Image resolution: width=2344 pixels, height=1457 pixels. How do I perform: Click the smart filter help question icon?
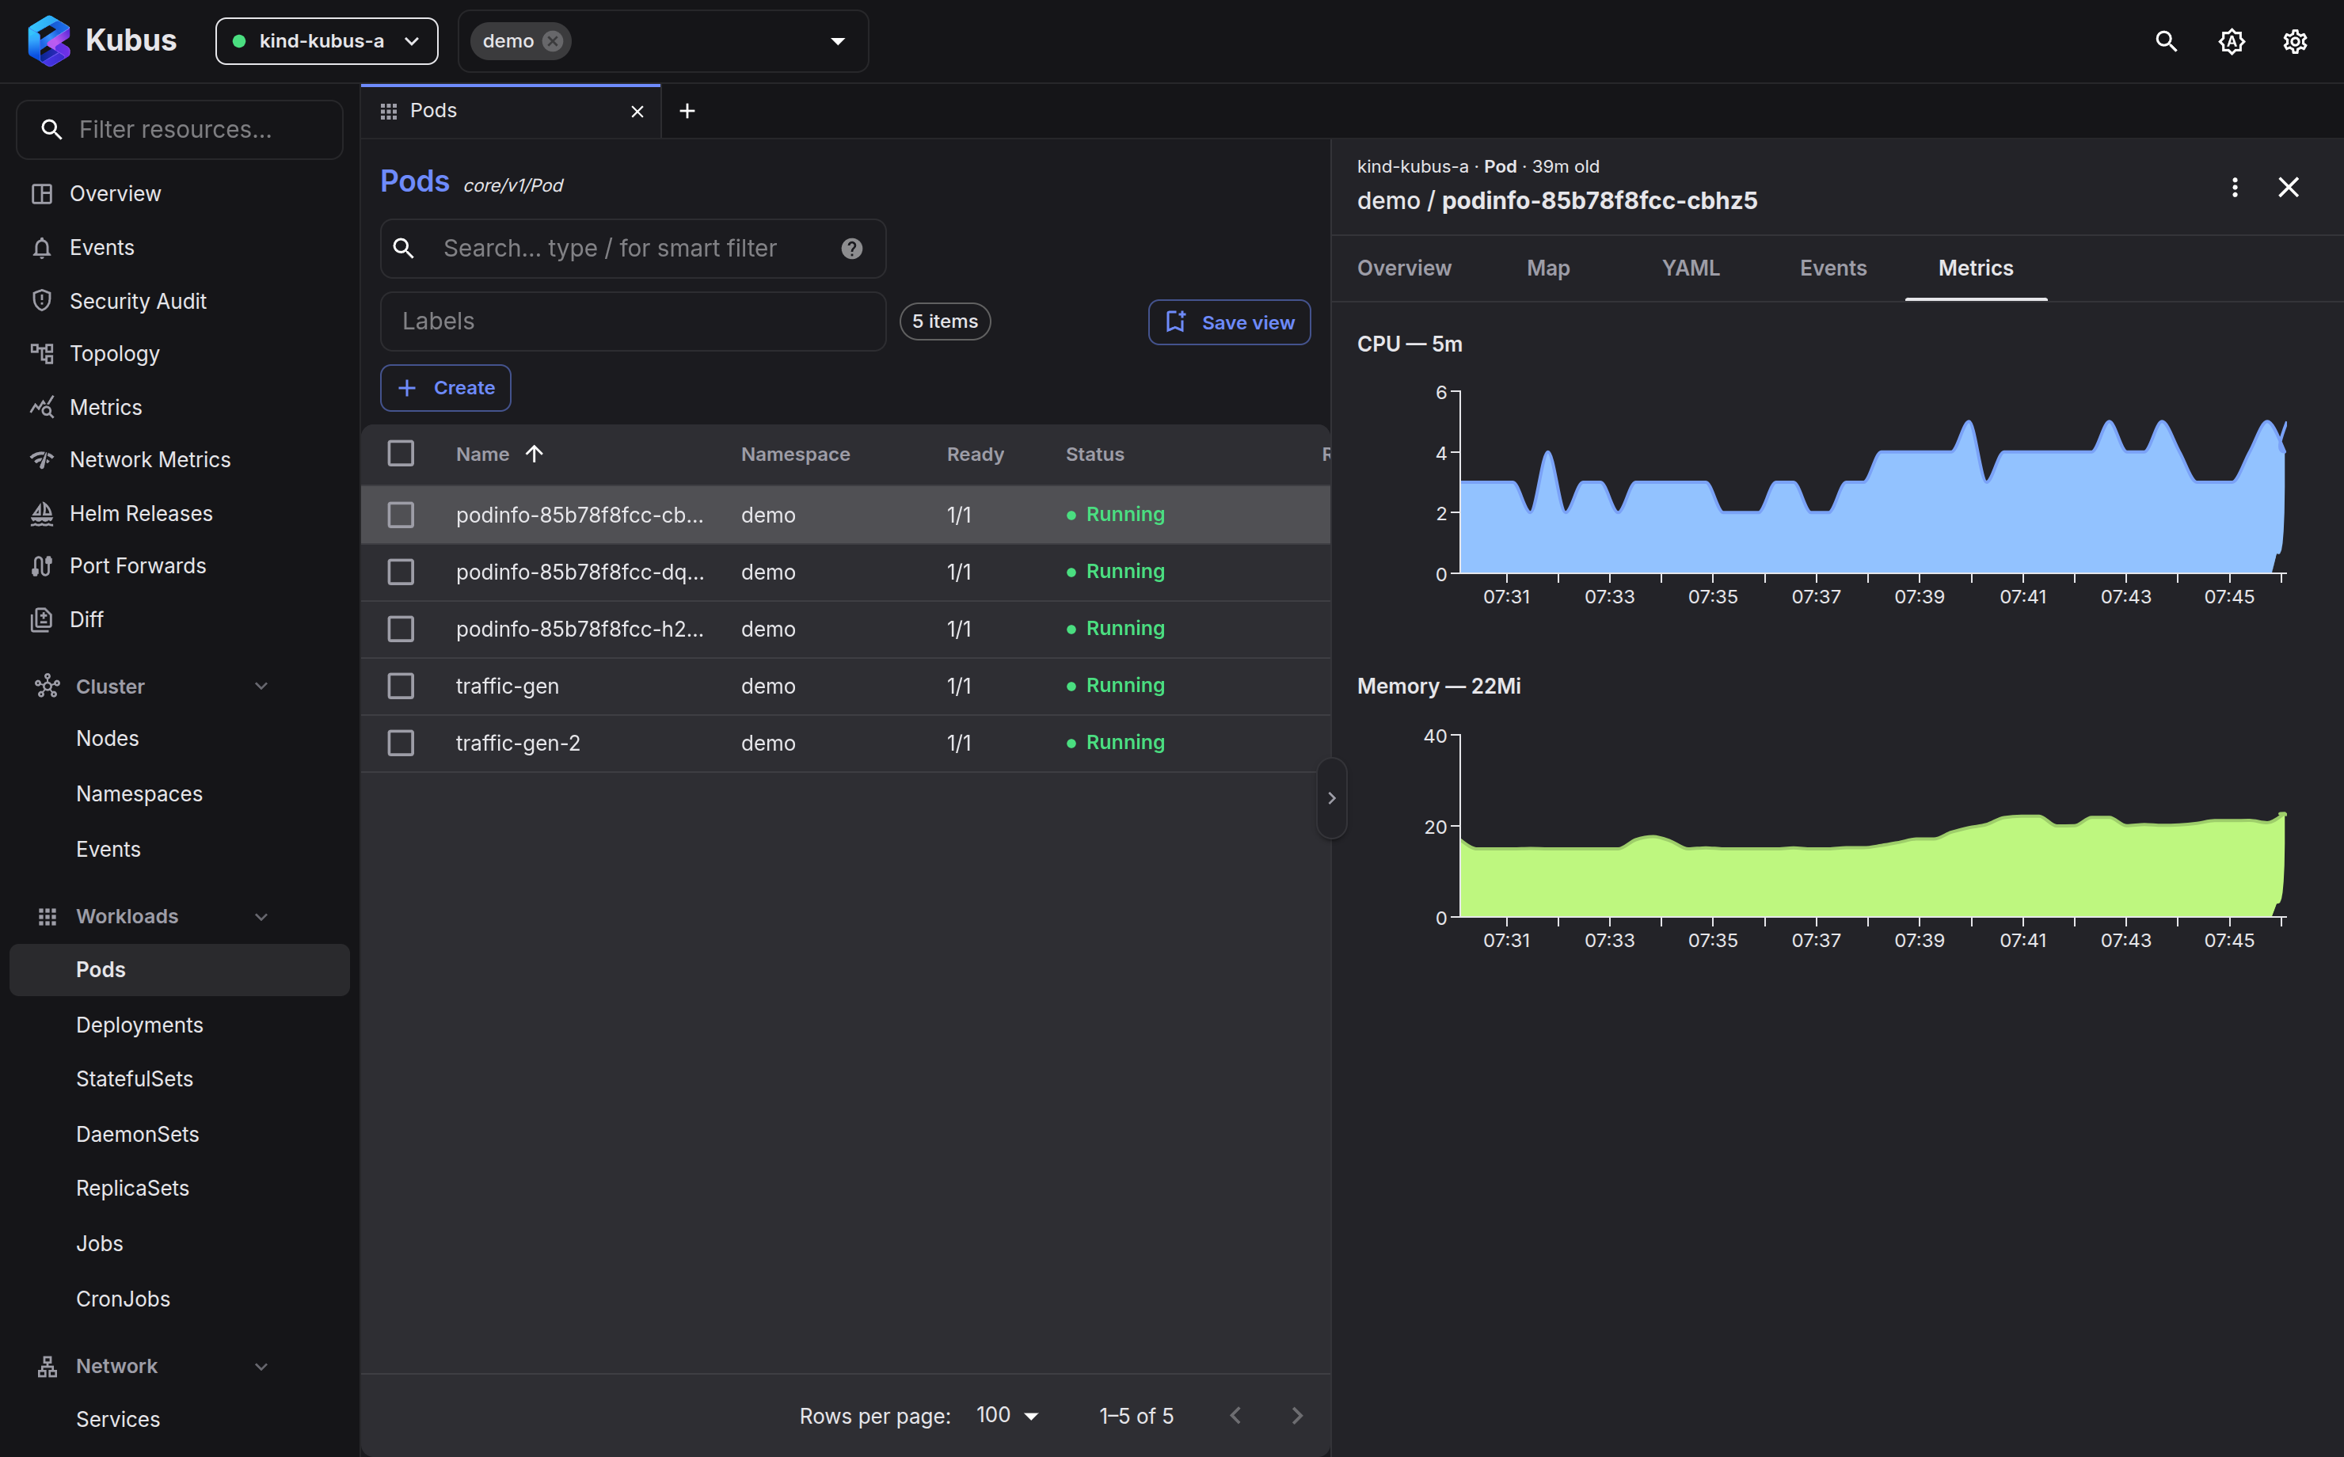851,249
